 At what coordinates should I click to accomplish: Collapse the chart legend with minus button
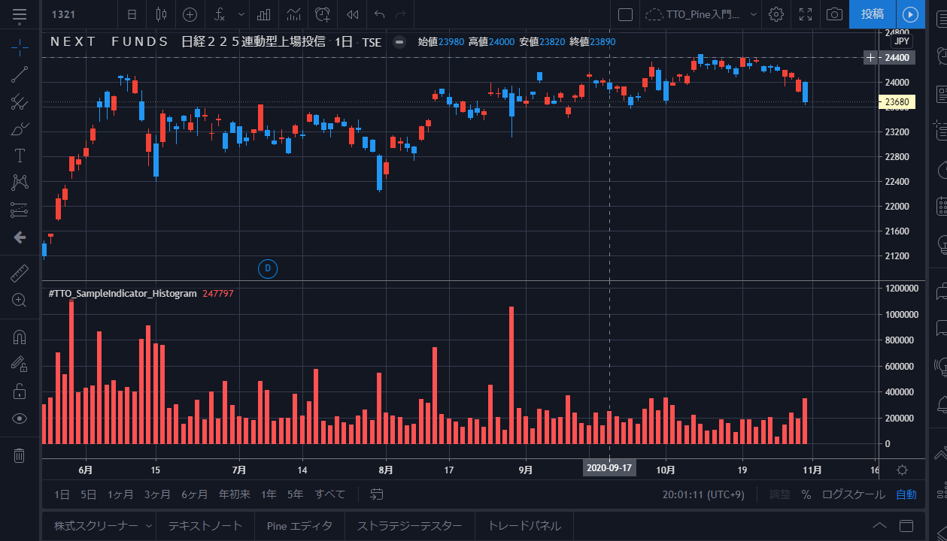pos(400,42)
